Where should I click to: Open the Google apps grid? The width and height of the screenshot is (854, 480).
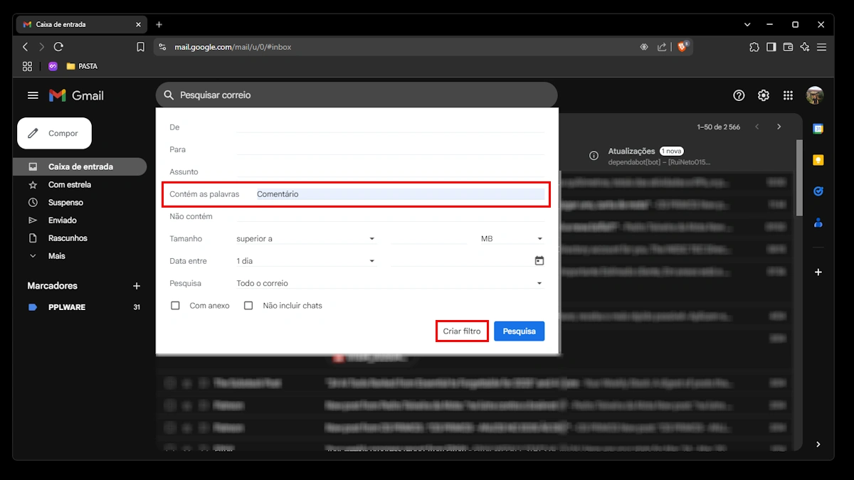[x=788, y=95]
